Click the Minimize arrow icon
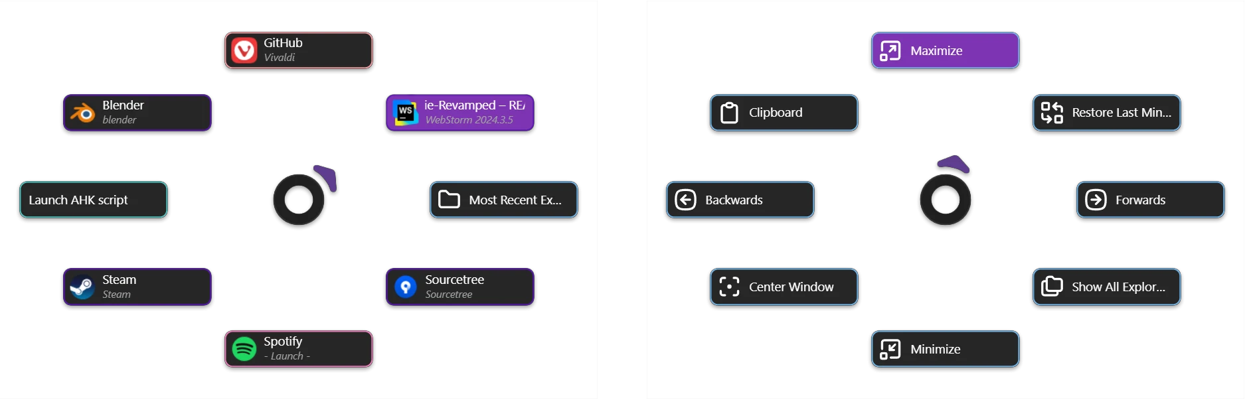This screenshot has height=400, width=1247. [890, 349]
